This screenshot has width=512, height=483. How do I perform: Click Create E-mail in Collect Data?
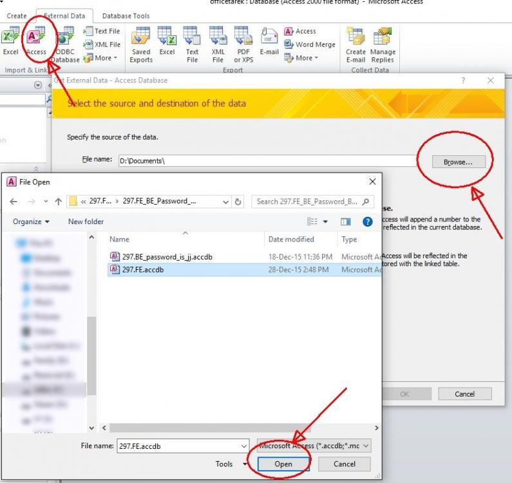356,44
